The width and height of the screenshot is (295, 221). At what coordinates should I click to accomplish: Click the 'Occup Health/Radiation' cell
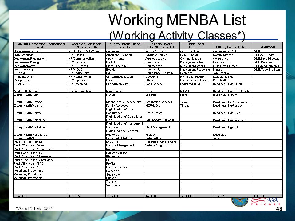41,125
